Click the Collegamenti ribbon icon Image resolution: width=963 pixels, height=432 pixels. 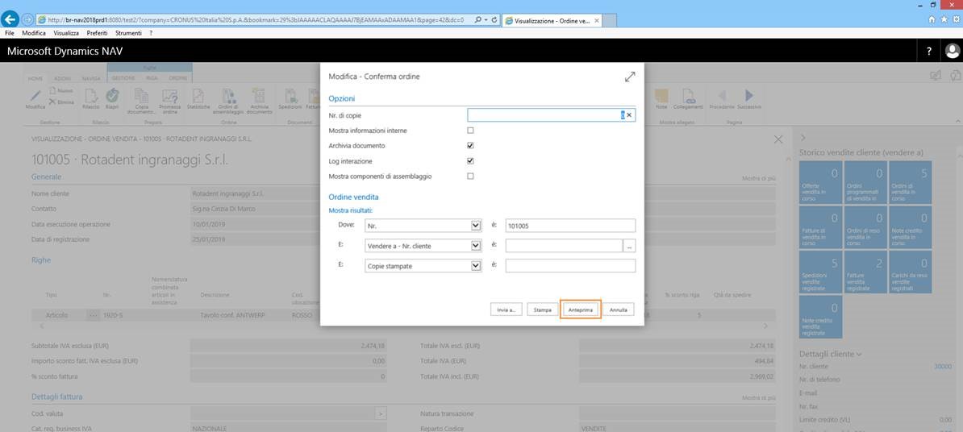tap(689, 96)
